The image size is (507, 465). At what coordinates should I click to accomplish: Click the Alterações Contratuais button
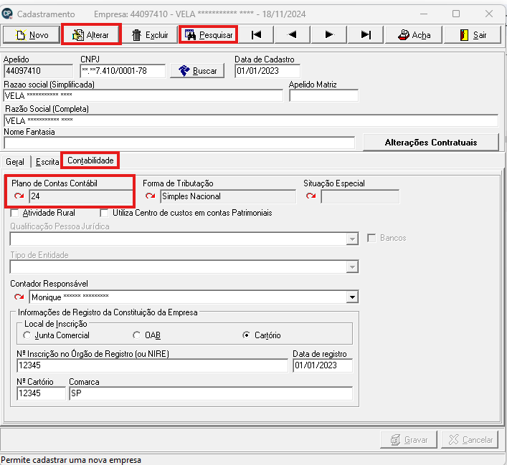pyautogui.click(x=430, y=143)
